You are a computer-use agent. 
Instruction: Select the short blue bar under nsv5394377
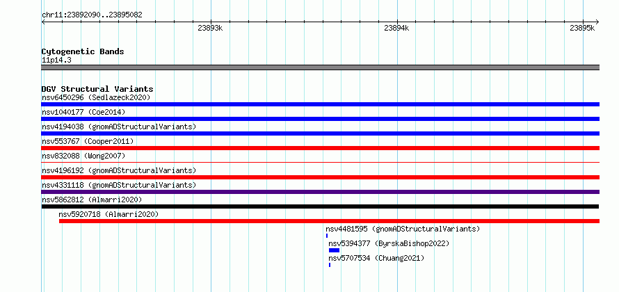(x=334, y=250)
